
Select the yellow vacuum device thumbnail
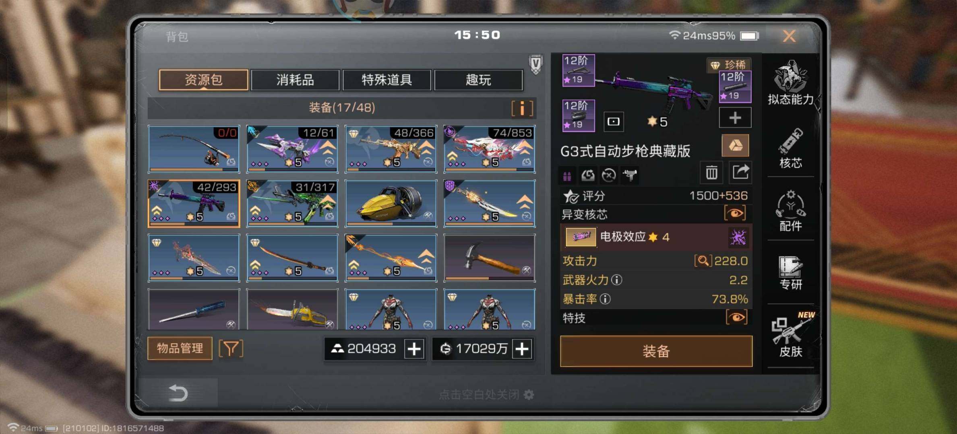(391, 203)
